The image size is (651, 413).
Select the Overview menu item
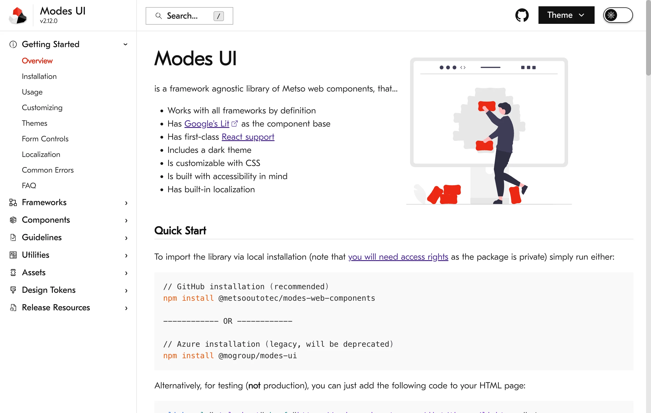tap(37, 60)
